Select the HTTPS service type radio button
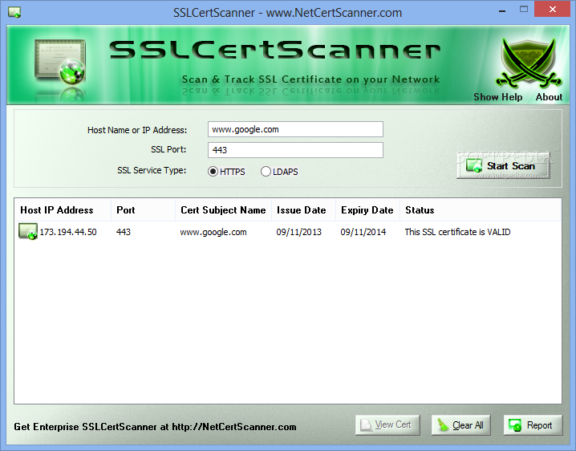The width and height of the screenshot is (576, 451). pyautogui.click(x=213, y=171)
